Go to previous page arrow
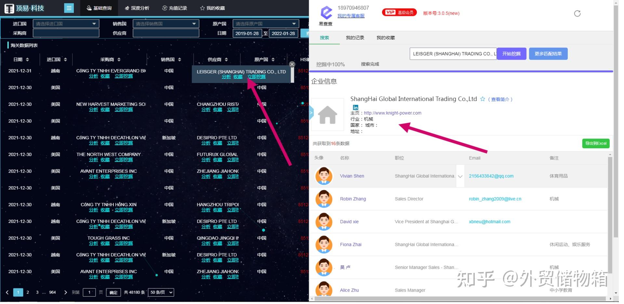624x304 pixels. (7, 292)
